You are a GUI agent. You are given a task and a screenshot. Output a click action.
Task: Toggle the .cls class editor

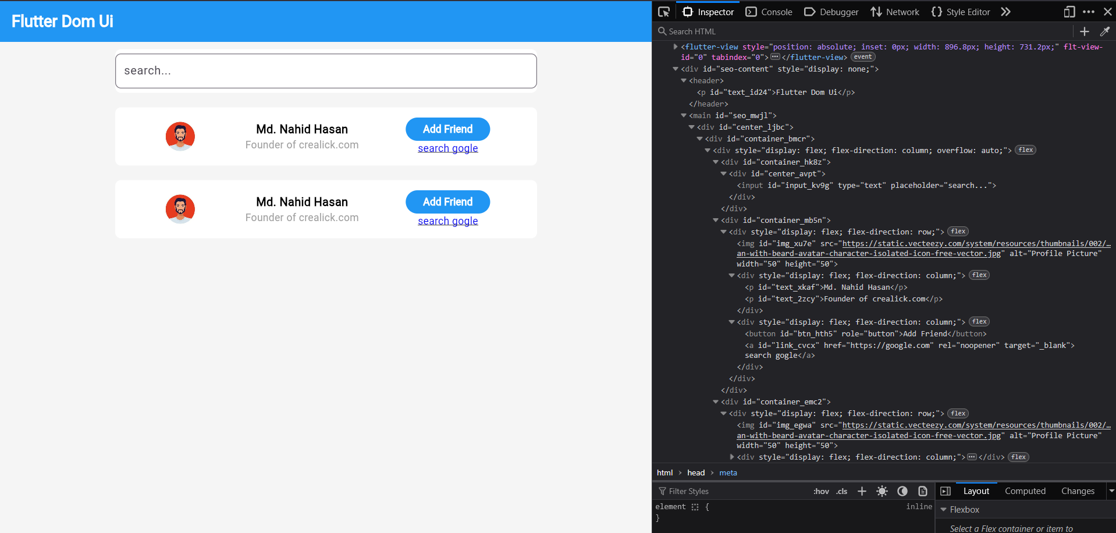[x=841, y=491]
